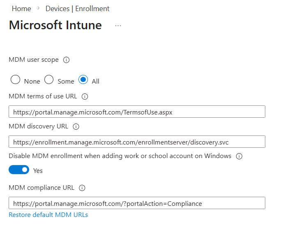Select the Some radio button
This screenshot has height=226, width=299.
coord(49,80)
